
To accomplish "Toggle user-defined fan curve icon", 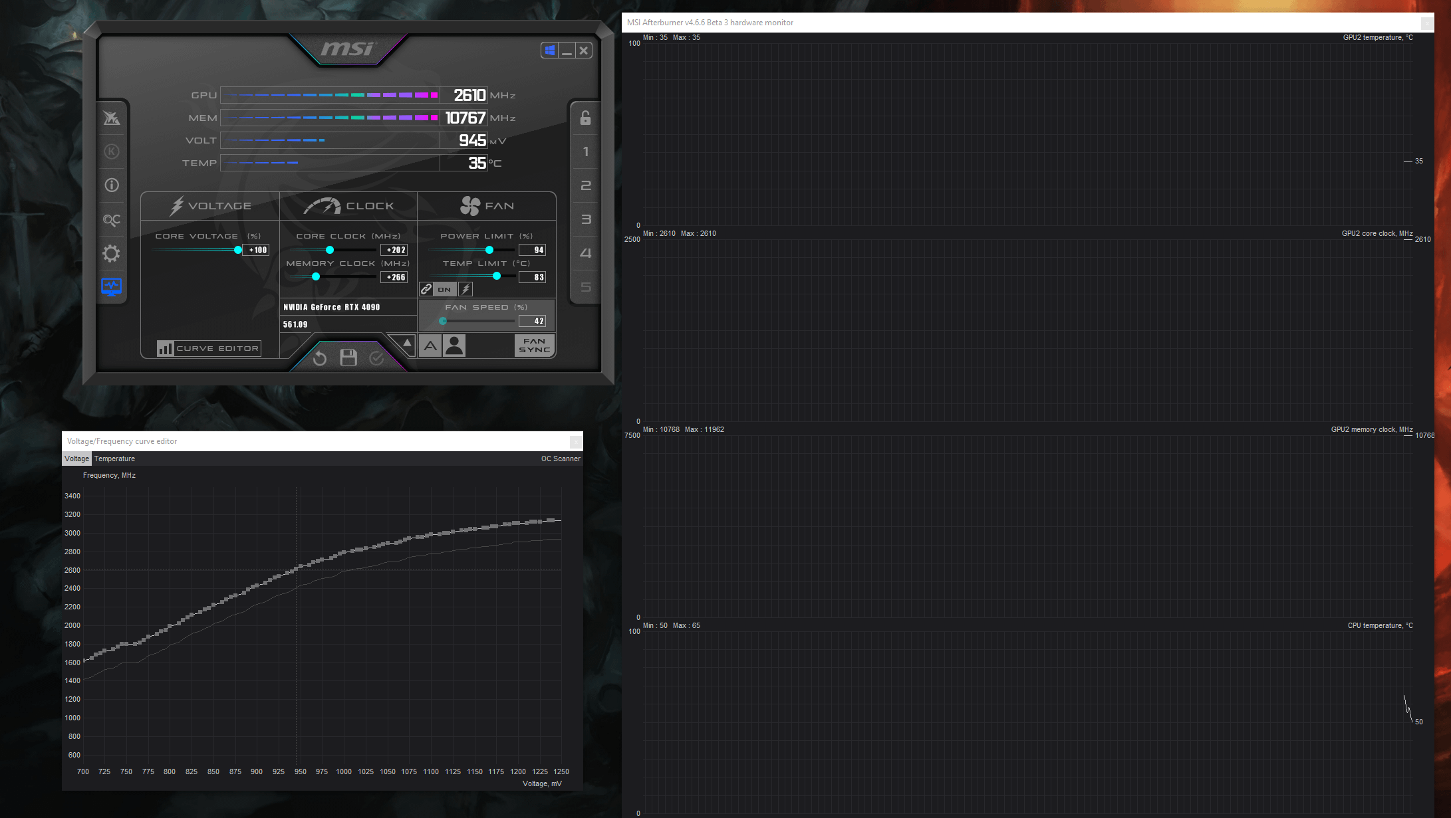I will (x=455, y=346).
